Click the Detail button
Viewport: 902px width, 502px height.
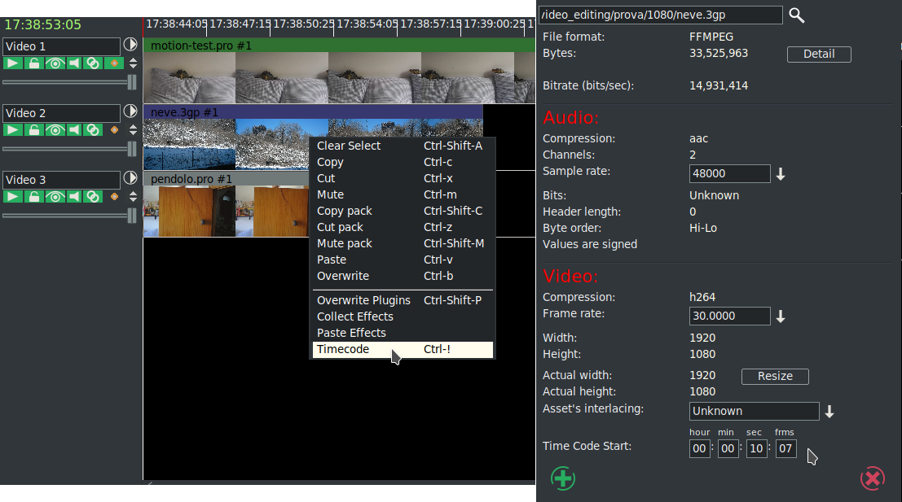[x=818, y=55]
